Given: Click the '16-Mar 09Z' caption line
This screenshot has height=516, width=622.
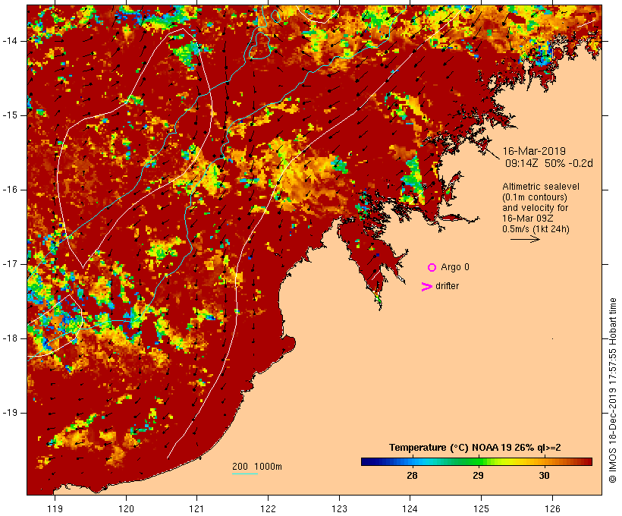Looking at the screenshot, I should (528, 219).
